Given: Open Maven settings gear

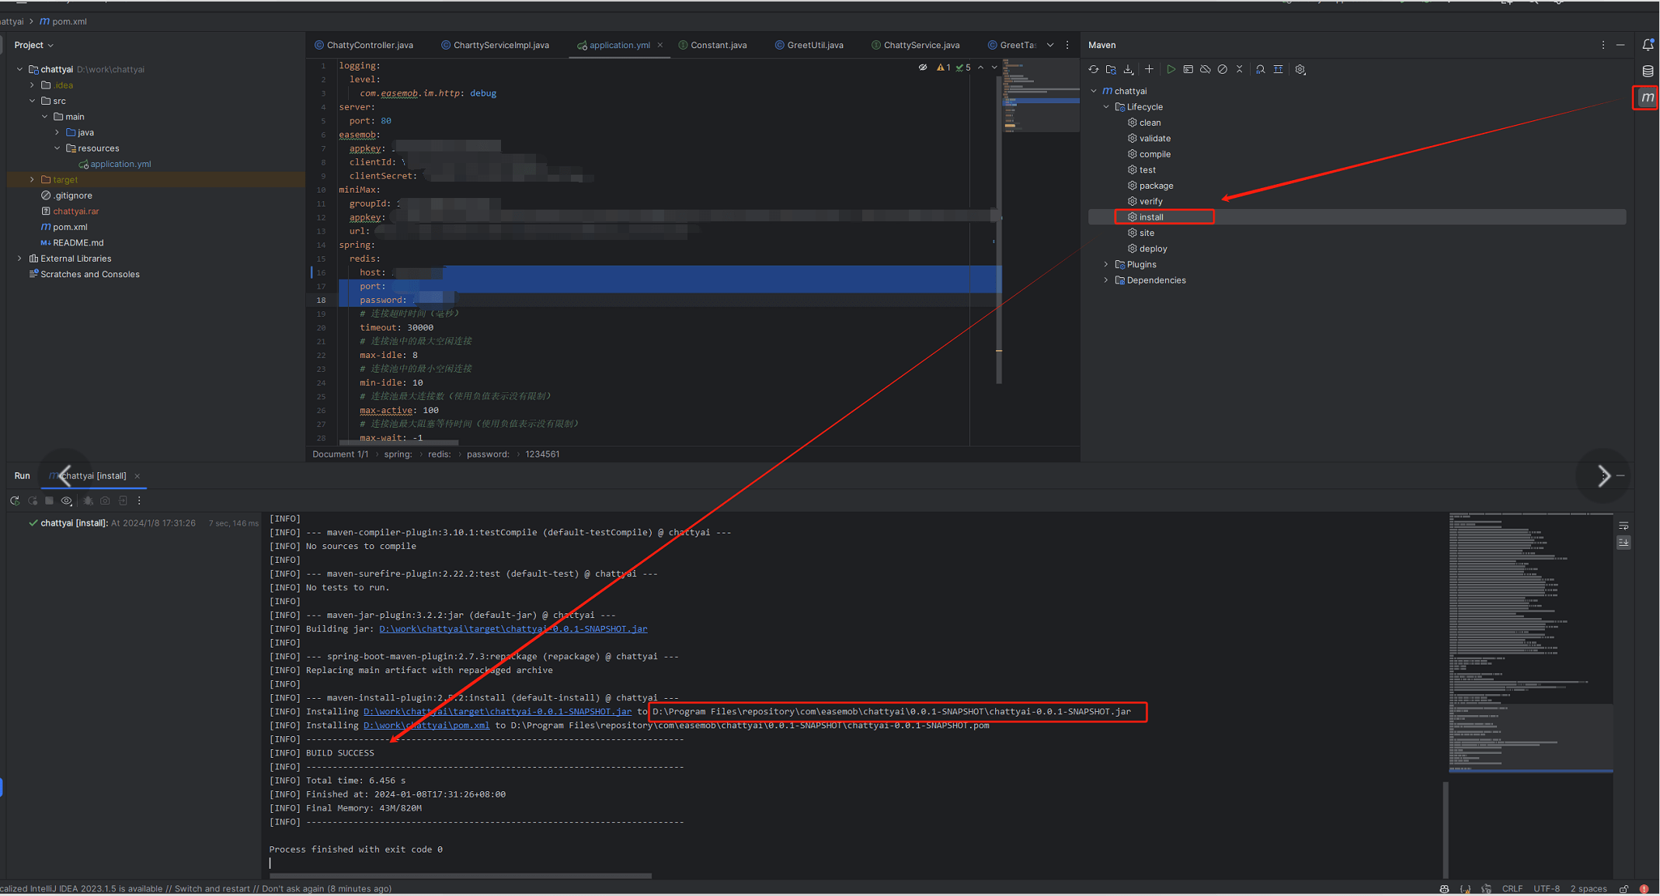Looking at the screenshot, I should (1300, 70).
